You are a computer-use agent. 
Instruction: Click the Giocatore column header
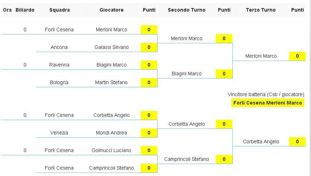point(111,10)
